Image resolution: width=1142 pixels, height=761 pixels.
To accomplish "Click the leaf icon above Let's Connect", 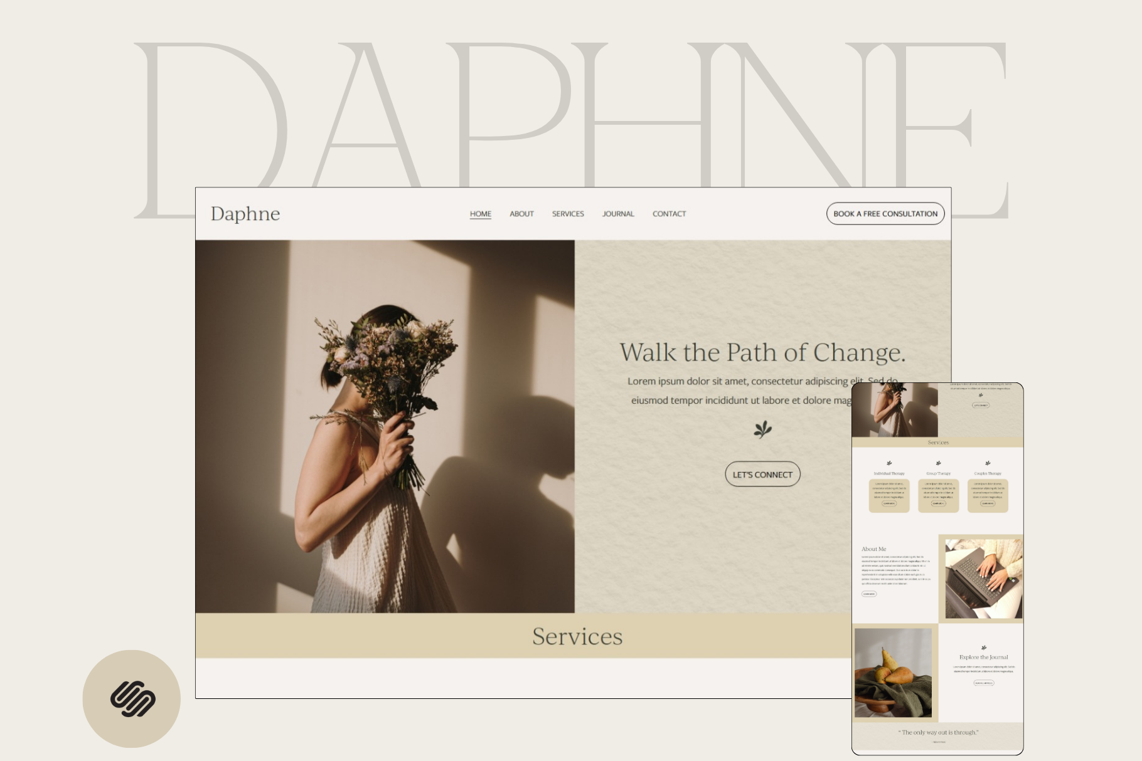I will pyautogui.click(x=762, y=430).
